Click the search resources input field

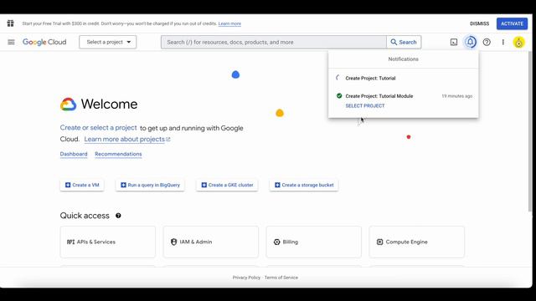(274, 42)
